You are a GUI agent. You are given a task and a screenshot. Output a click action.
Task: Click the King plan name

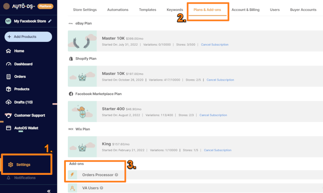click(x=106, y=144)
